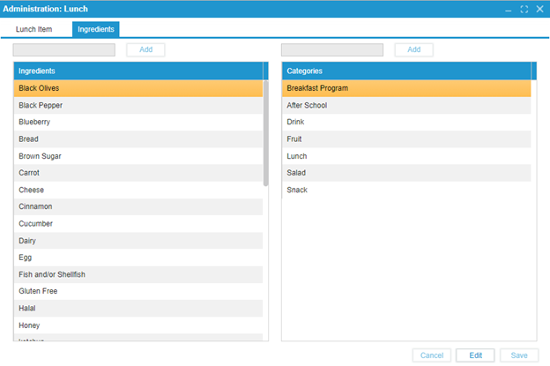Click the ingredient name input field
Screen dimensions: 550x366
point(64,50)
